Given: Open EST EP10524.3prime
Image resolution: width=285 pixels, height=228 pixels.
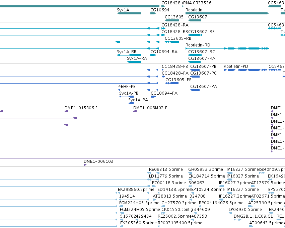Looking at the screenshot, I should coord(208,190).
